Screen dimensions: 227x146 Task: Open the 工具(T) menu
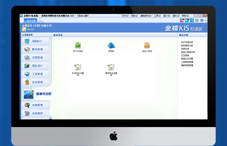[158, 16]
